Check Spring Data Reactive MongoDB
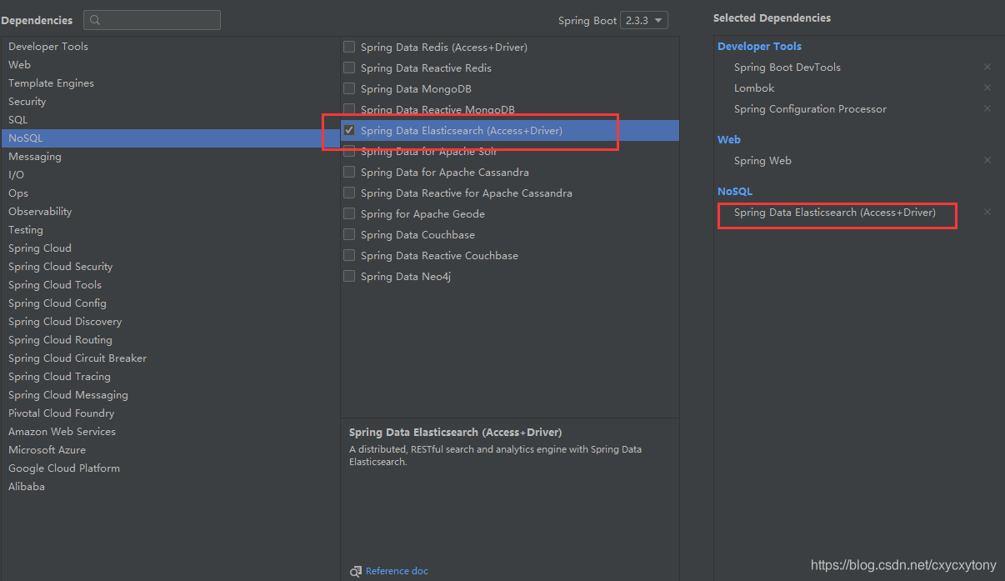 point(349,110)
